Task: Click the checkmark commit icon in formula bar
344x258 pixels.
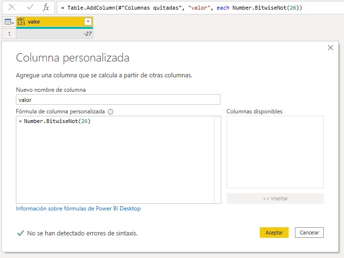Action: click(x=30, y=8)
